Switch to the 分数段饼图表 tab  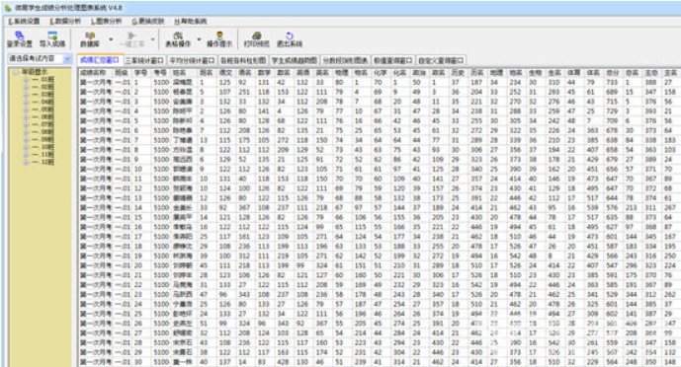pos(345,60)
